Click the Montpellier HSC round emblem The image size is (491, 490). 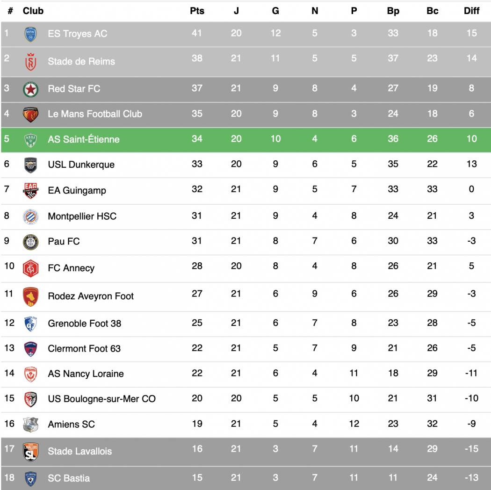point(30,216)
